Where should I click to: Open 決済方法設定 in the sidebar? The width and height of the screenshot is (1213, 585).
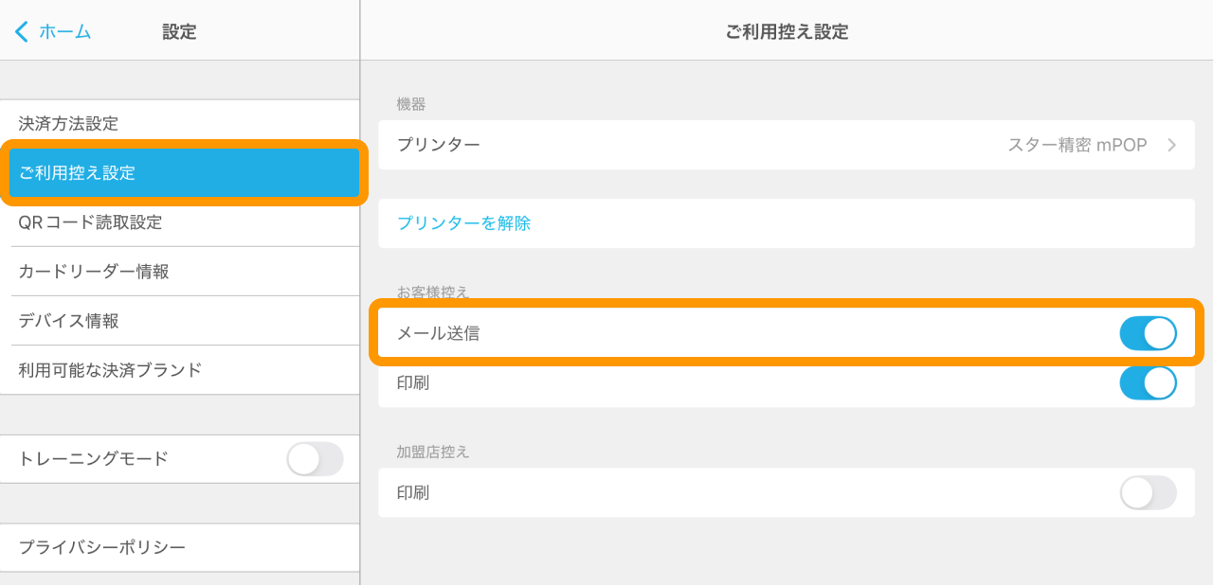tap(68, 123)
